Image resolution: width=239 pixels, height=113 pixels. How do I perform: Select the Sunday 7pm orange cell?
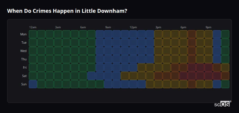pos(192,84)
